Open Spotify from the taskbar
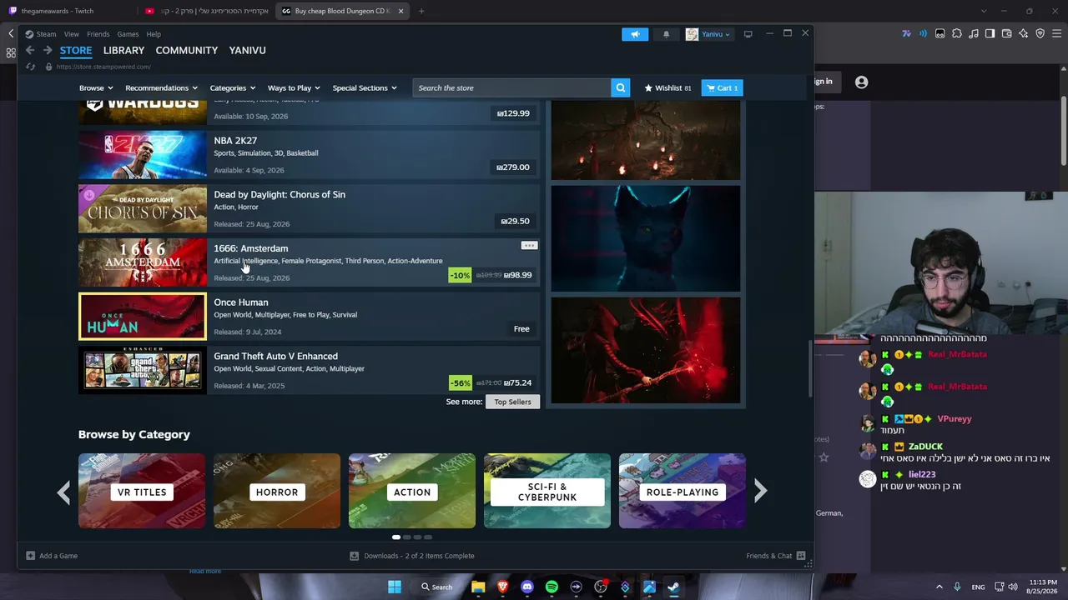1068x600 pixels. [552, 587]
